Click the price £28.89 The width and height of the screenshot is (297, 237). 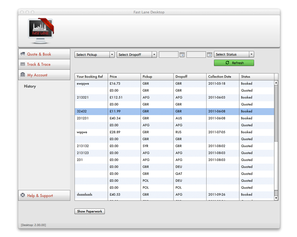pos(115,132)
